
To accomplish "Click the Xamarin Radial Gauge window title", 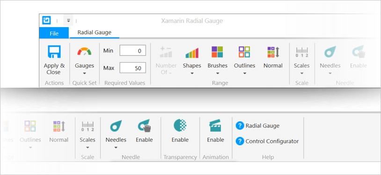I will click(x=192, y=21).
